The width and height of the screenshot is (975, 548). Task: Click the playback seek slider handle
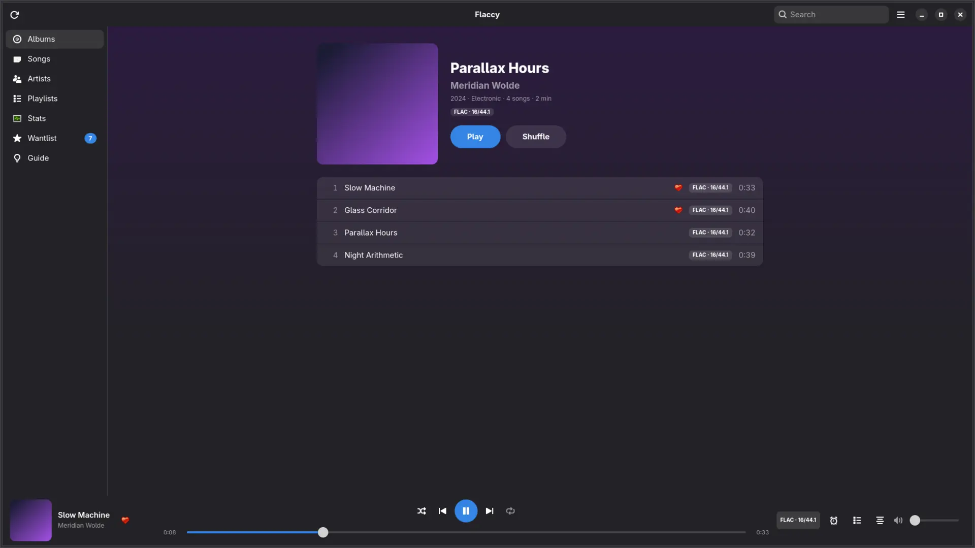323,532
